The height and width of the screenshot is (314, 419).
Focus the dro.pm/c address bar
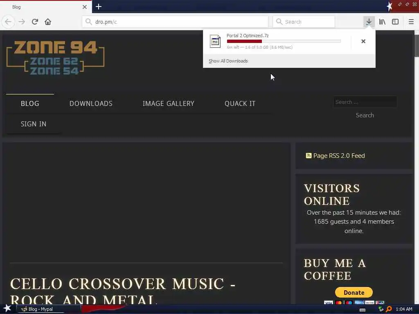[x=175, y=22]
